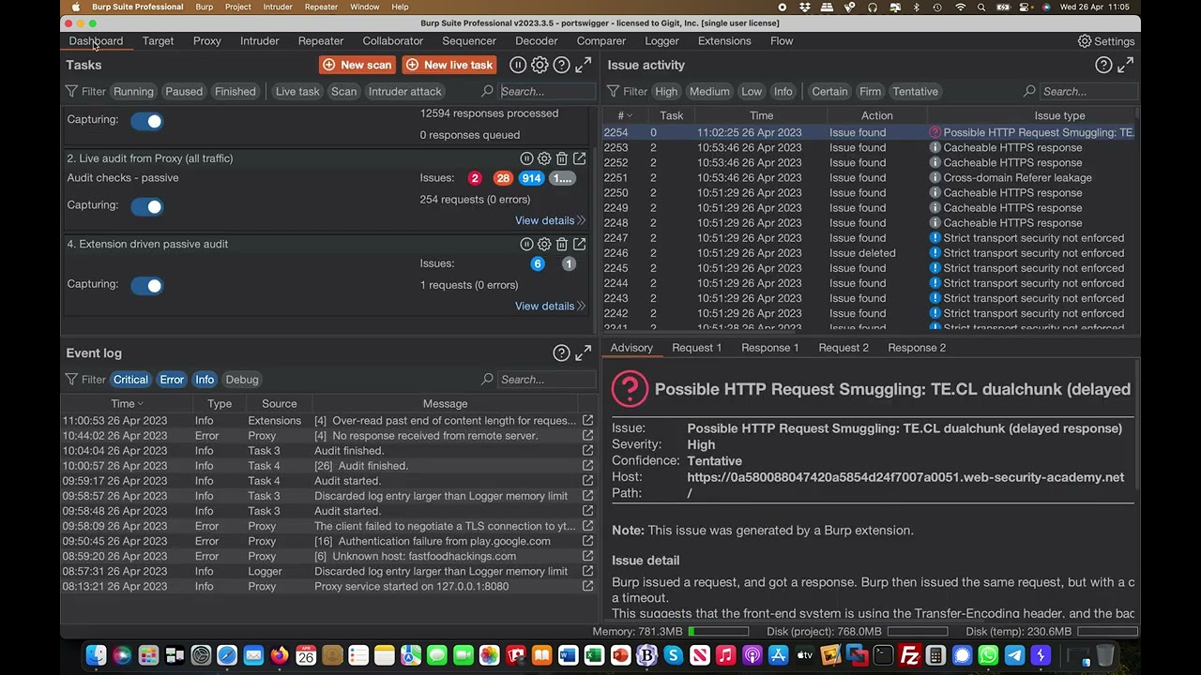The image size is (1201, 675).
Task: Select the Request 1 tab in issue details
Action: point(697,348)
